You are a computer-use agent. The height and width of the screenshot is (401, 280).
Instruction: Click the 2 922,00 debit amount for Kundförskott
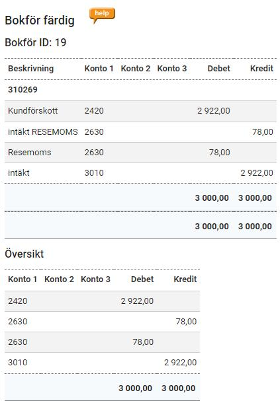point(214,111)
